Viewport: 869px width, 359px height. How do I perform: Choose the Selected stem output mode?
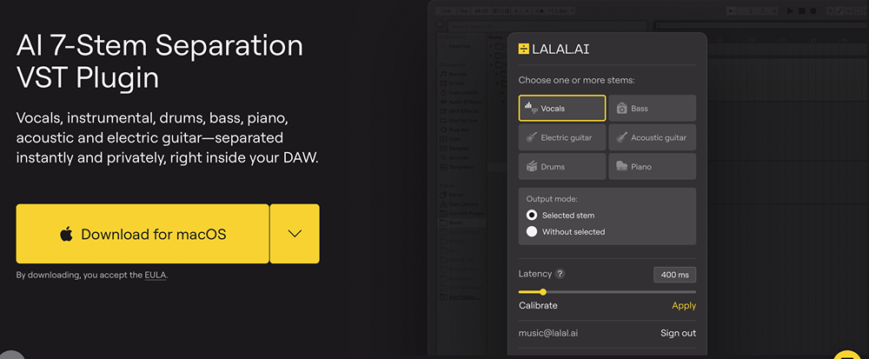(x=561, y=215)
